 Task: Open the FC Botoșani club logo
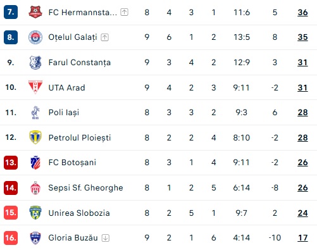click(35, 163)
